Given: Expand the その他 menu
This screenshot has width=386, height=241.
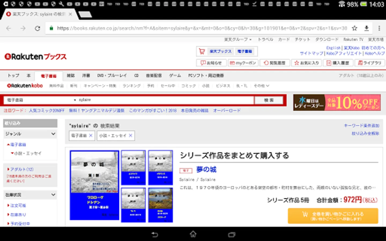Looking at the screenshot, I should pos(261,86).
